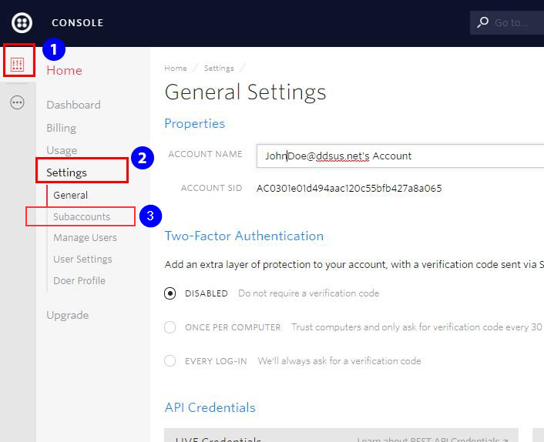Open Subaccounts settings page

click(x=82, y=216)
